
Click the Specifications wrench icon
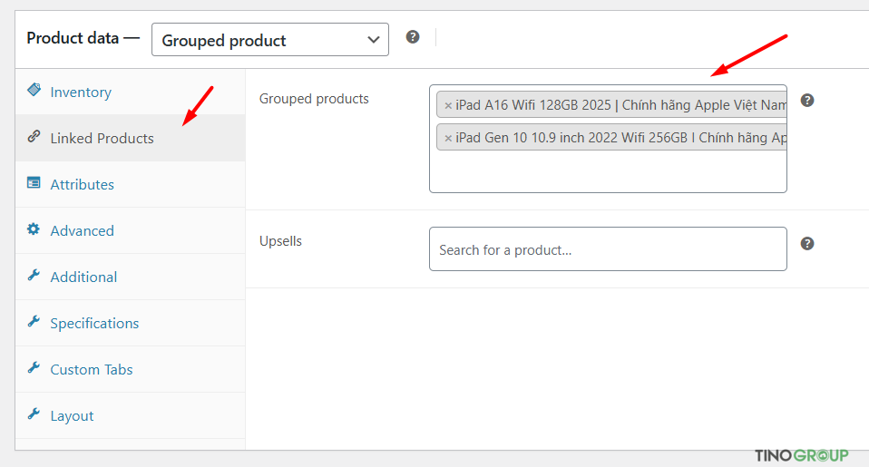34,321
